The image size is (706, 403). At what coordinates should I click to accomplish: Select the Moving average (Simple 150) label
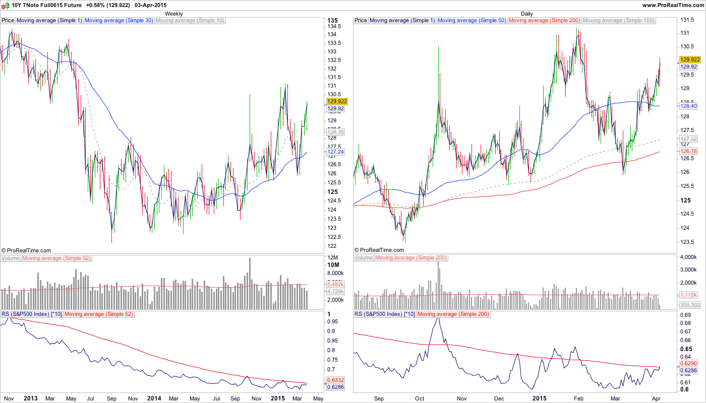(x=619, y=21)
